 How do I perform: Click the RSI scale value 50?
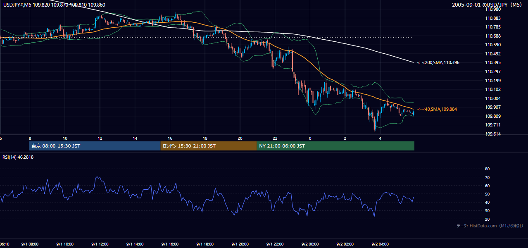pos(487,194)
